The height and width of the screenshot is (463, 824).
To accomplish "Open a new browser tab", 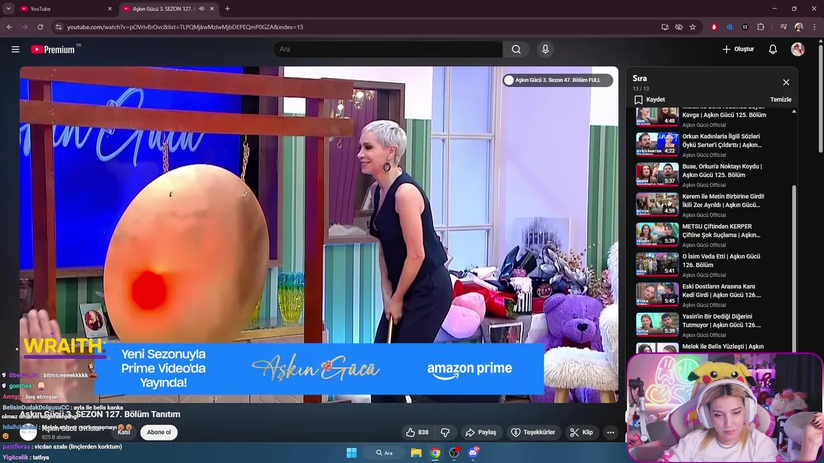I will [x=227, y=9].
